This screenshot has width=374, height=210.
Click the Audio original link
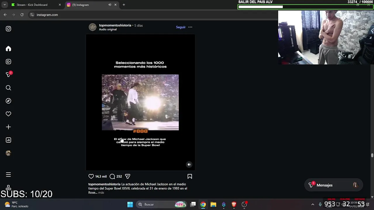[x=108, y=29]
